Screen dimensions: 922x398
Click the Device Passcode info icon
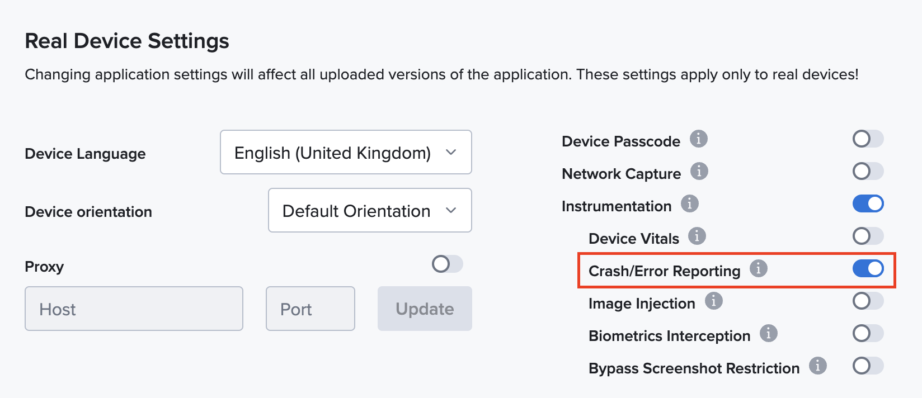[698, 140]
